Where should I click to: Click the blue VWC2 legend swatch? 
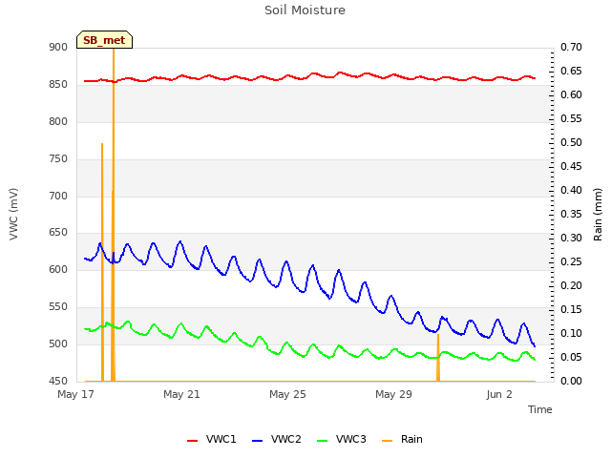click(258, 441)
